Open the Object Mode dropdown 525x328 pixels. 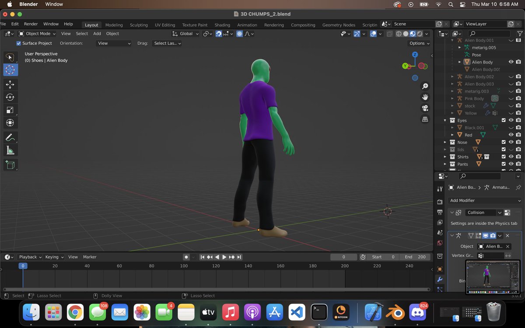click(x=37, y=34)
